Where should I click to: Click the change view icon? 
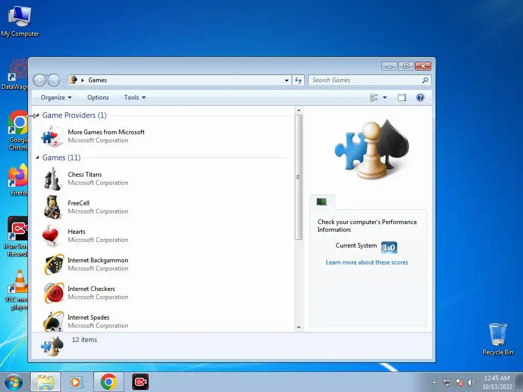pyautogui.click(x=374, y=97)
